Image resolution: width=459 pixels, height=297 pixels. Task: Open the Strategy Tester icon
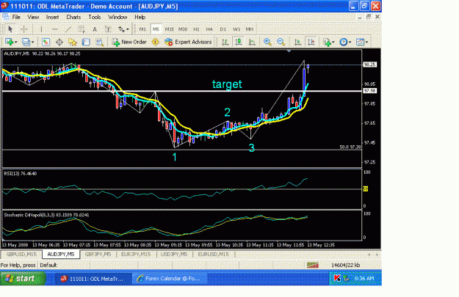click(x=100, y=42)
